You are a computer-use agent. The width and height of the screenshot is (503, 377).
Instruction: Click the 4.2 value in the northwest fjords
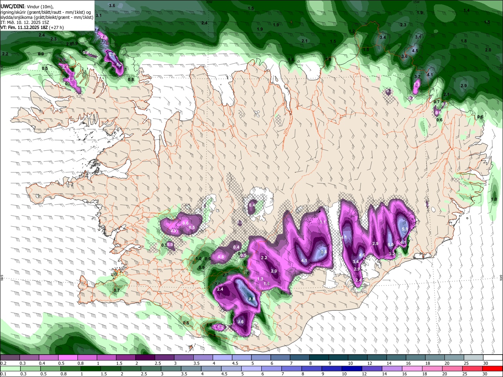point(119,64)
